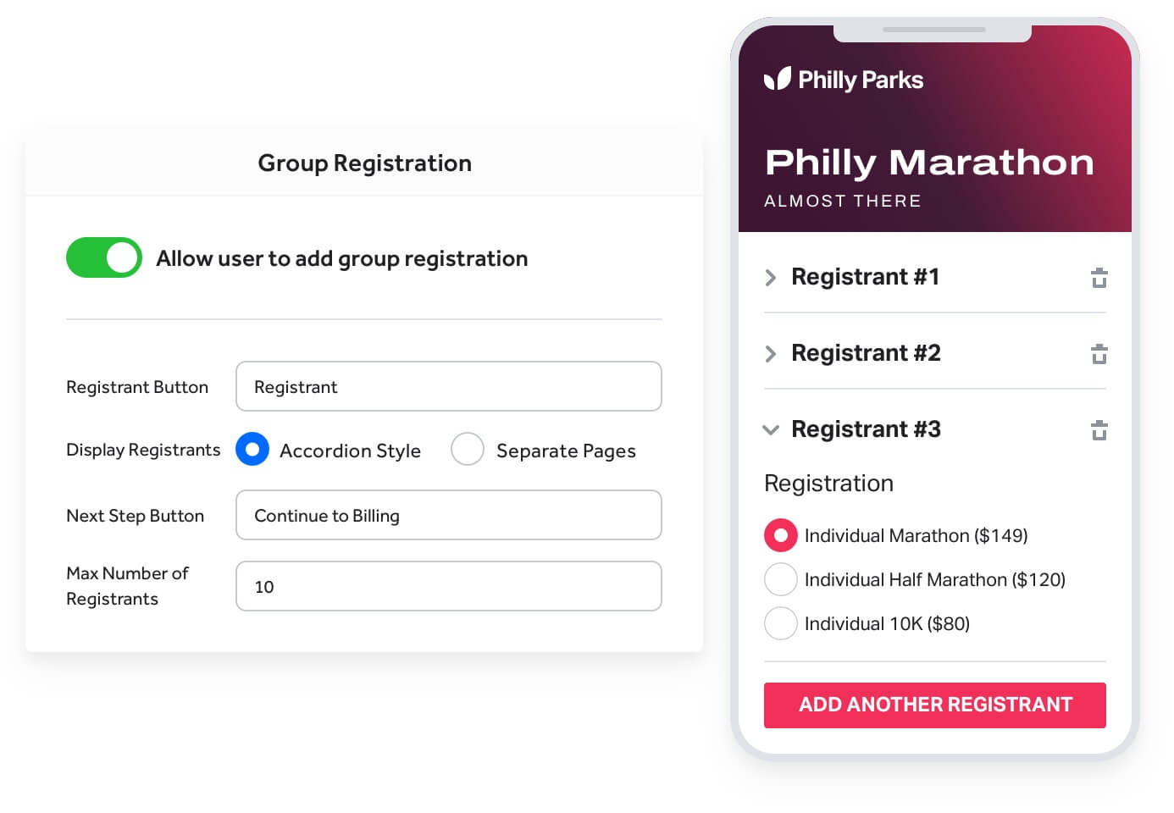Edit the Max Number of Registrants field
This screenshot has height=813, width=1174.
pyautogui.click(x=448, y=586)
